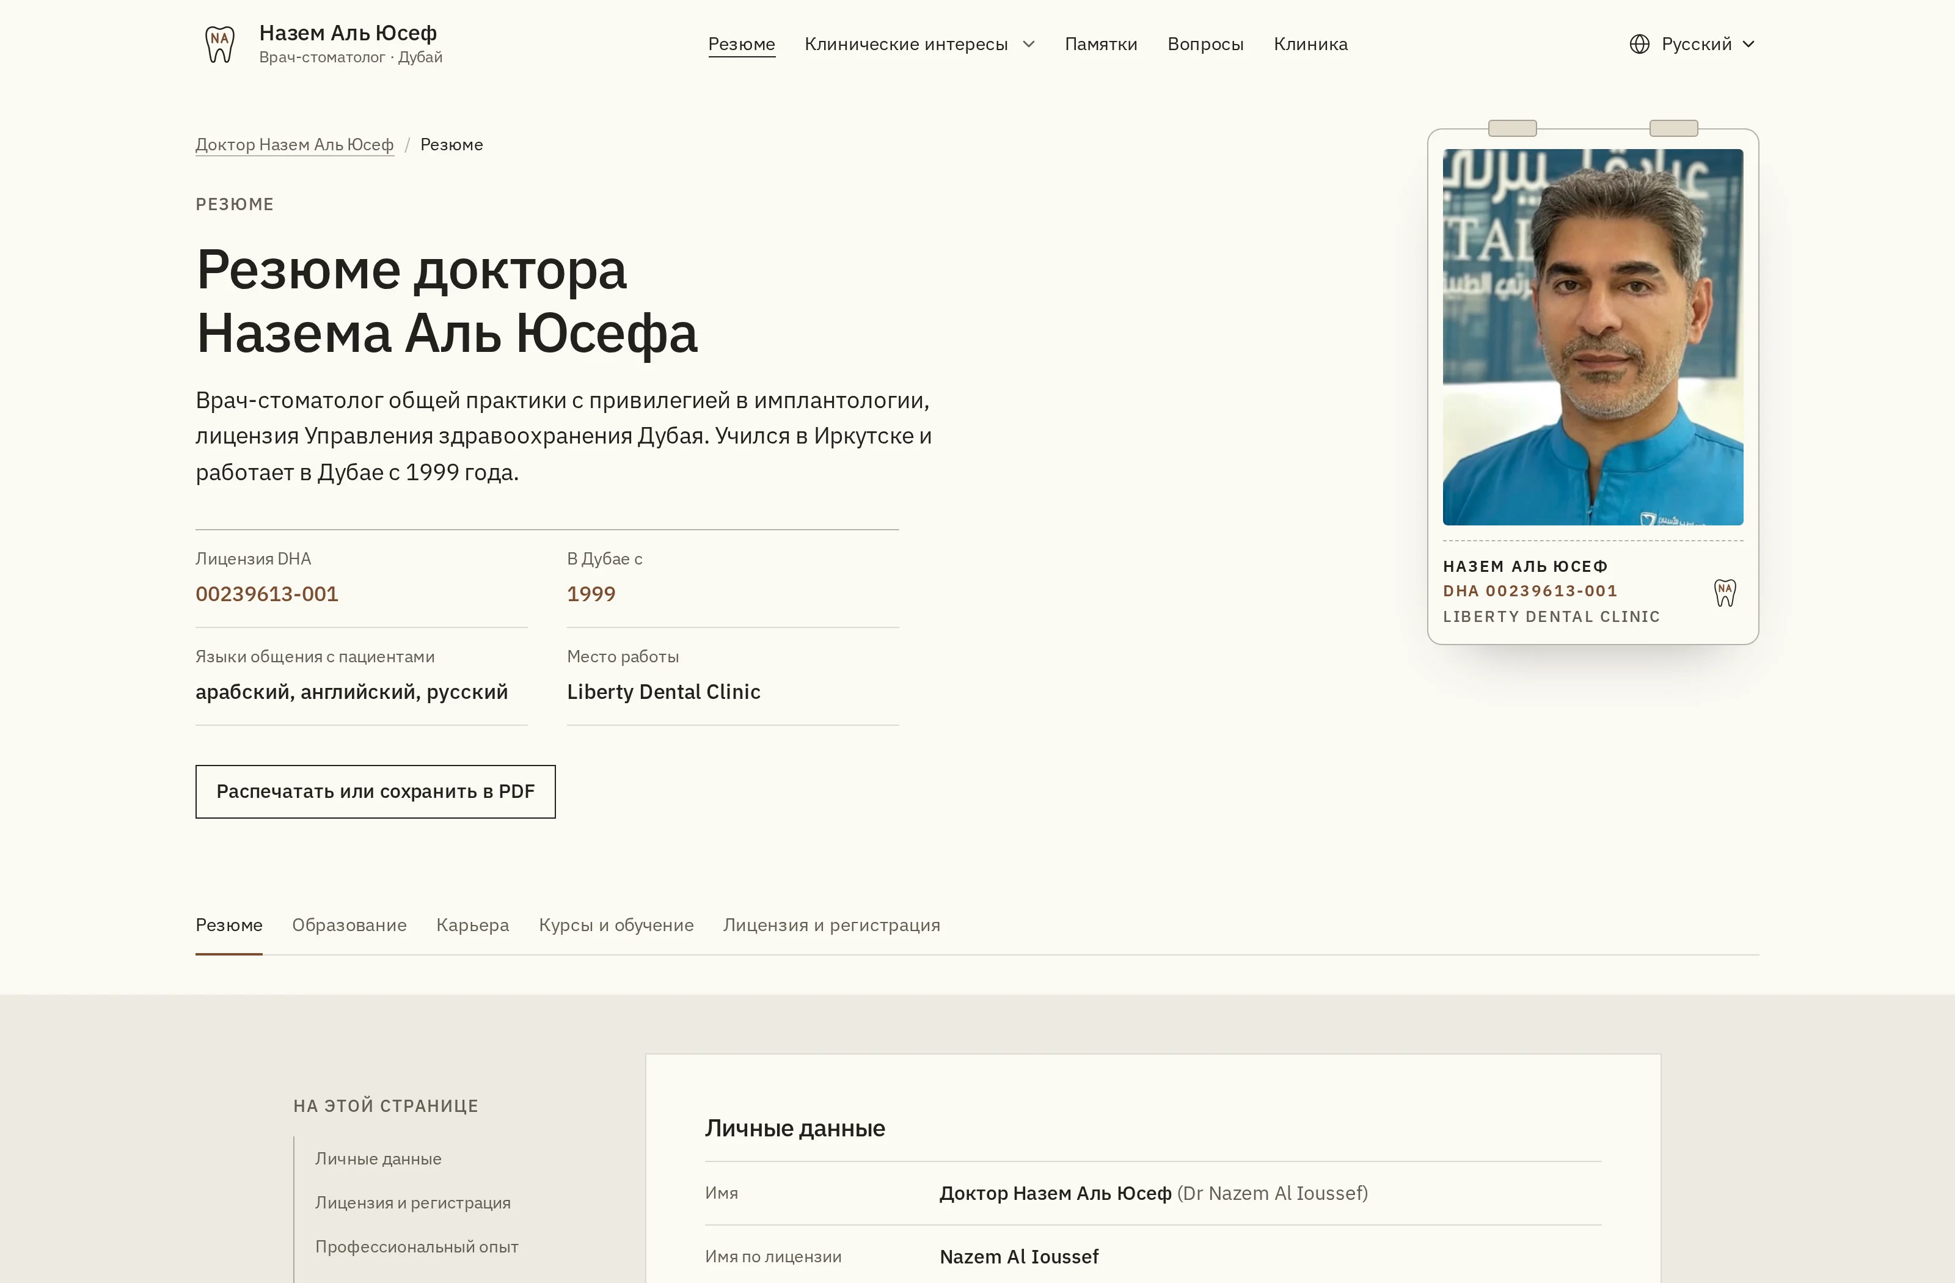Click the year 1999 value

(591, 594)
